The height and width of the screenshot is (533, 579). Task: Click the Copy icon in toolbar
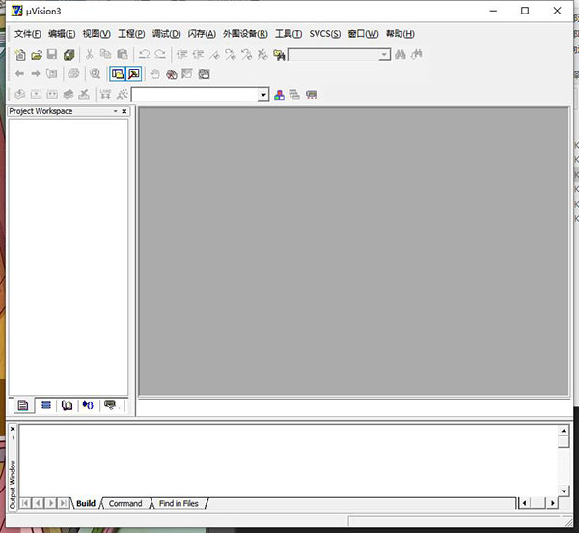105,55
